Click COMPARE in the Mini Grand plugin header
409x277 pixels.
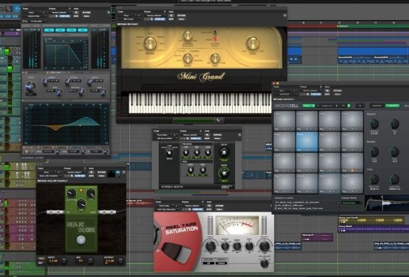(x=160, y=19)
